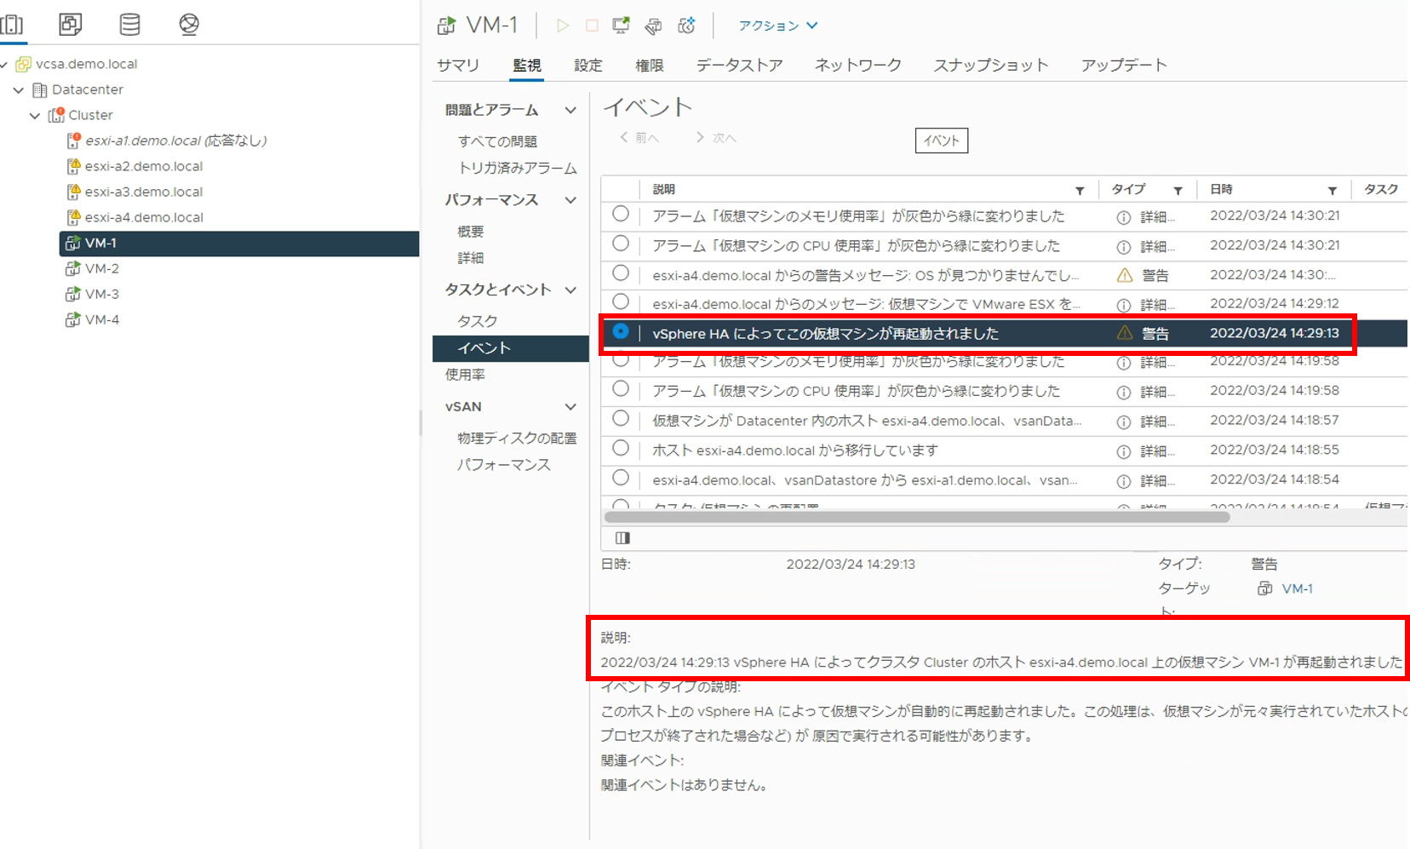Select radio for the vSphere HA 再起動 event
This screenshot has width=1410, height=849.
click(621, 330)
